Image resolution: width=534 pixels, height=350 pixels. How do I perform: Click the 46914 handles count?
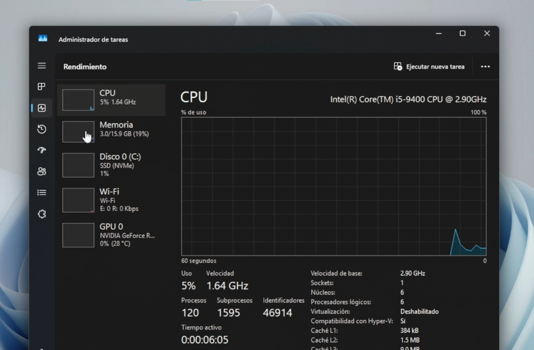click(277, 313)
